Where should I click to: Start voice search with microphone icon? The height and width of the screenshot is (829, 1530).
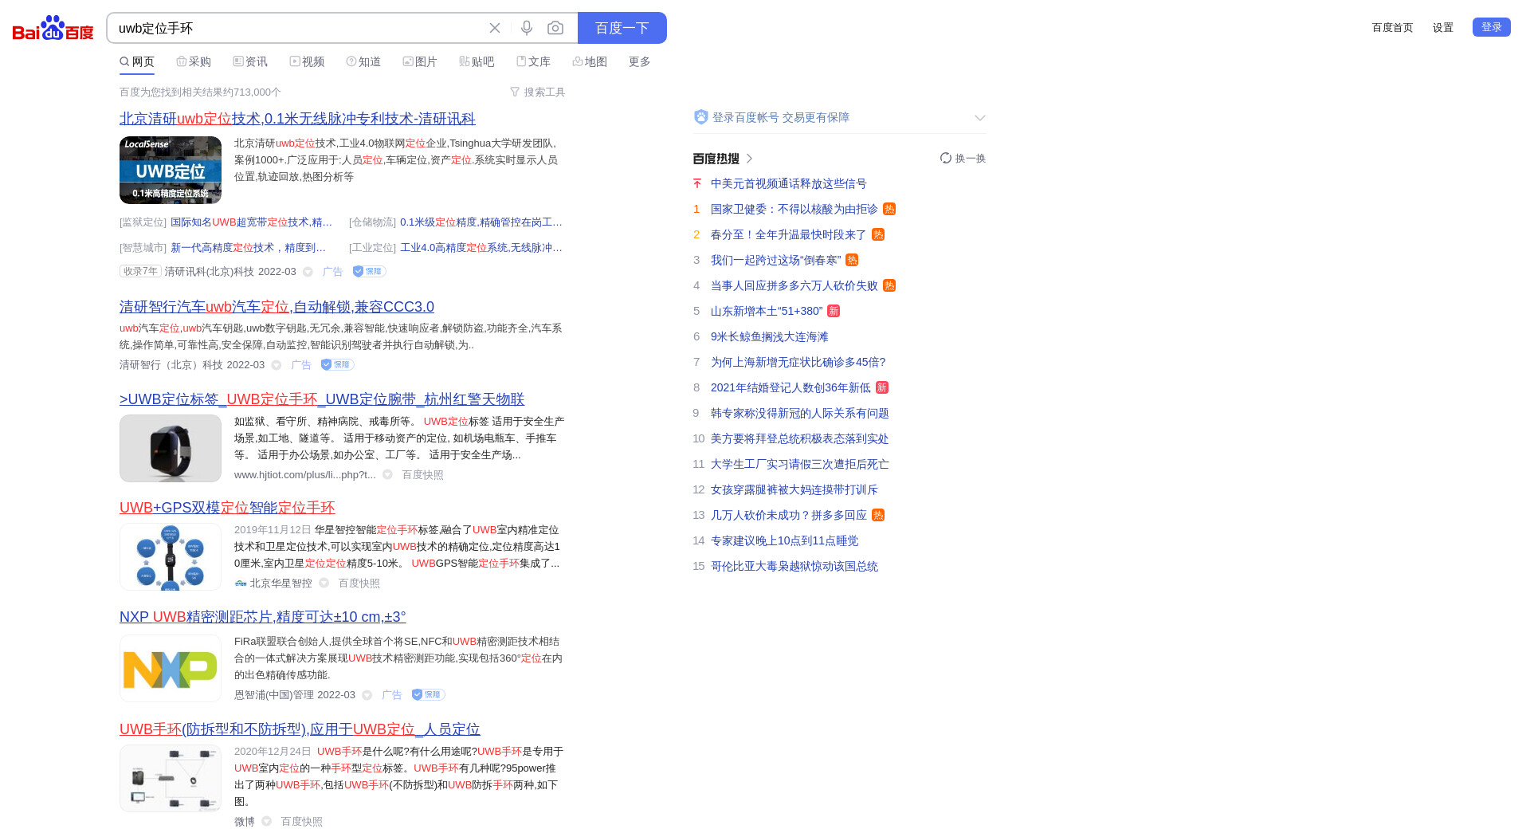527,28
